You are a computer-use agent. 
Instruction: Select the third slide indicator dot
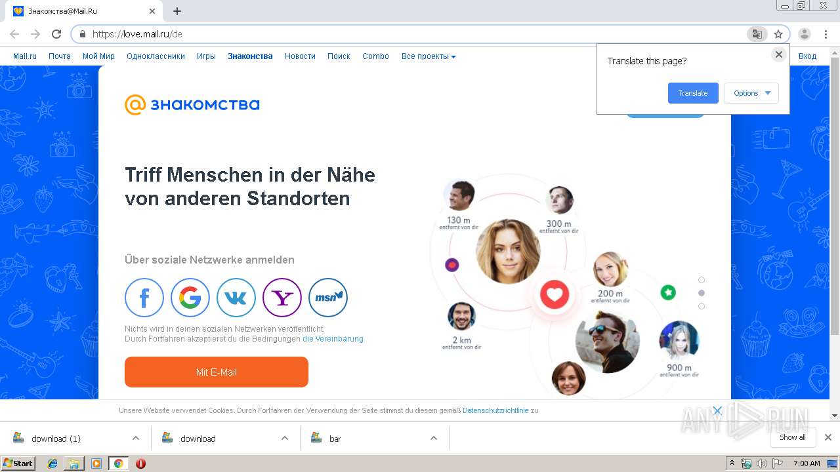tap(702, 306)
